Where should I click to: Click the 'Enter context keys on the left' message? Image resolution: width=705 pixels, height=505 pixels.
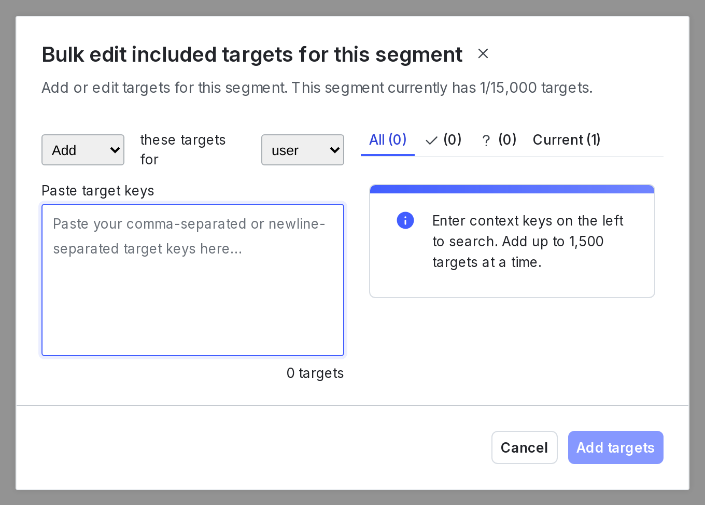click(x=528, y=241)
